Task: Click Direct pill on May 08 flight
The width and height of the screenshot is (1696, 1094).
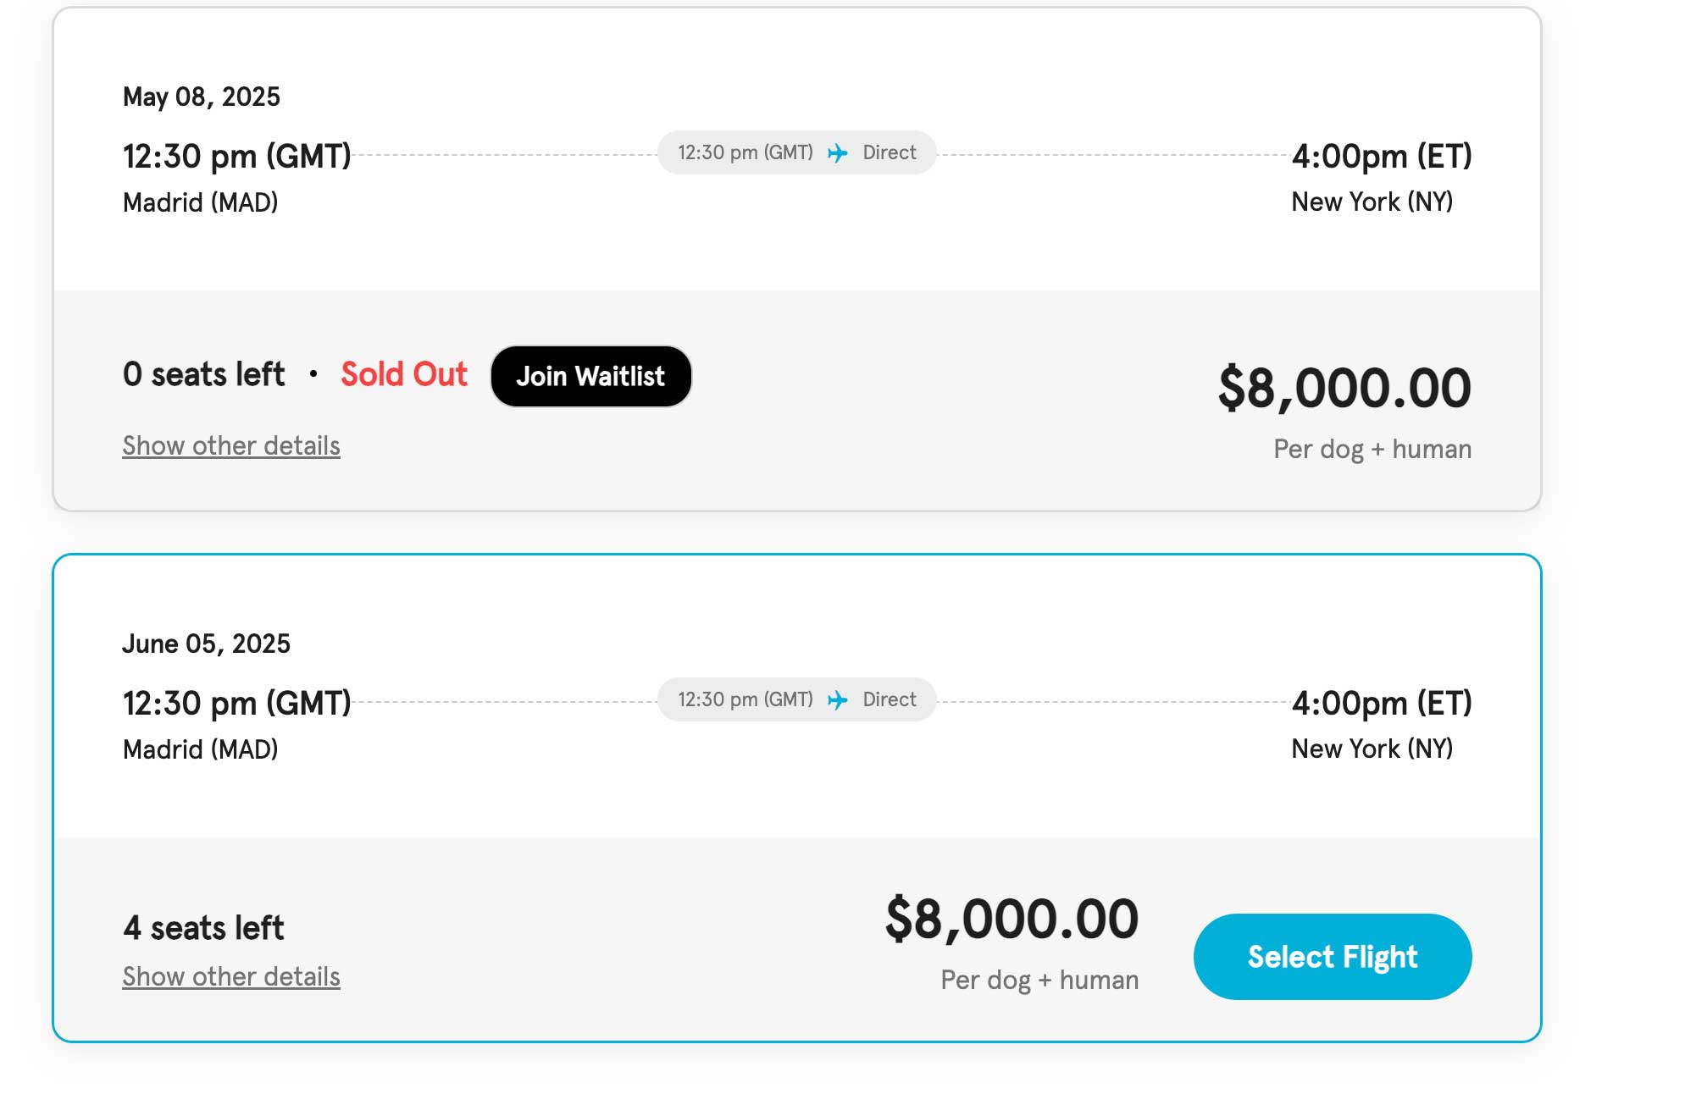Action: [x=796, y=152]
